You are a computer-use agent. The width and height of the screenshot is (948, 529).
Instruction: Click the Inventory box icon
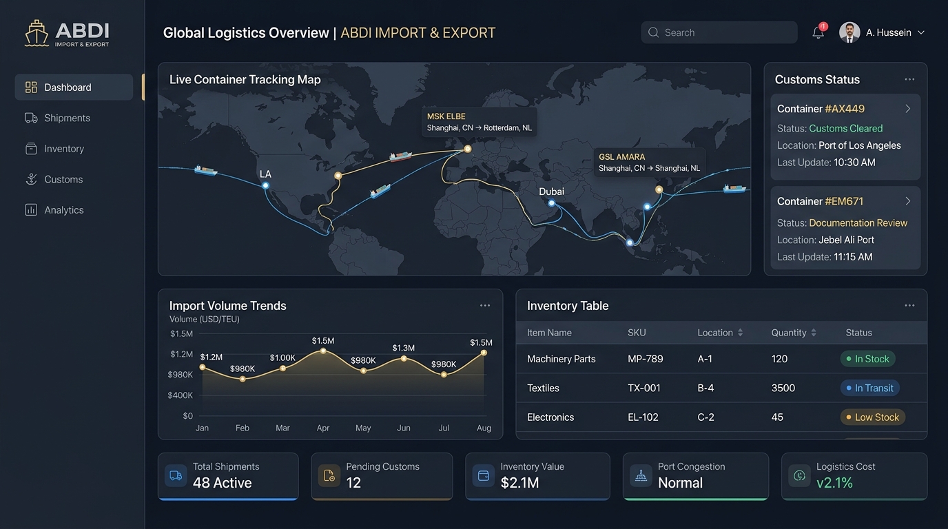click(x=31, y=149)
